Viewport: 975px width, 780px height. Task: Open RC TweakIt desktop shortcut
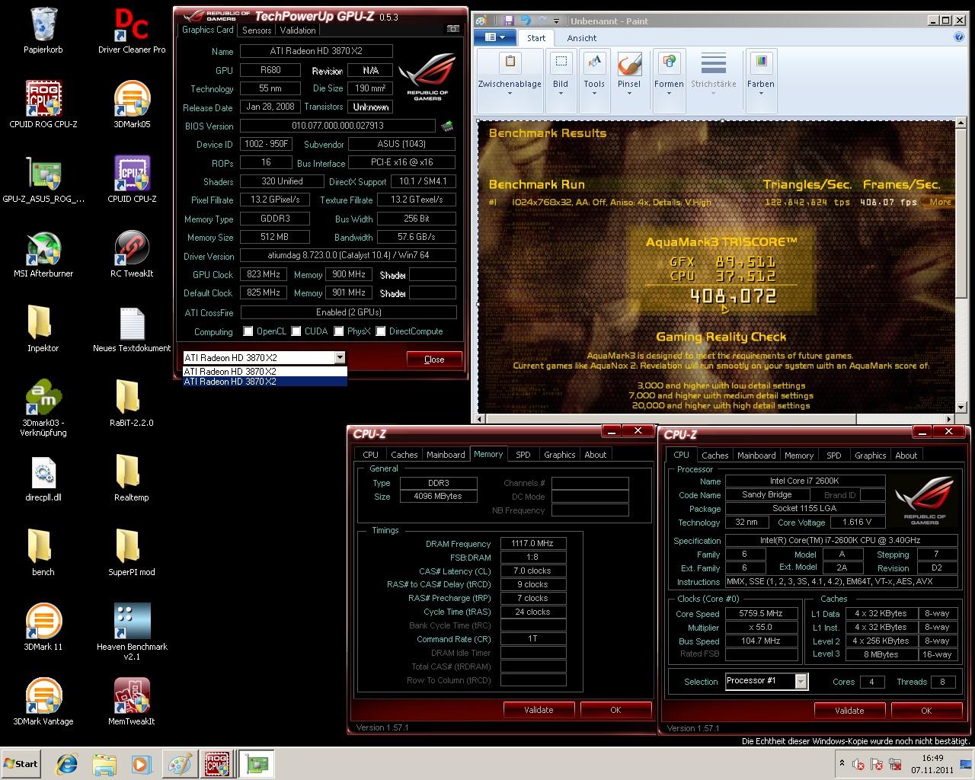click(131, 254)
